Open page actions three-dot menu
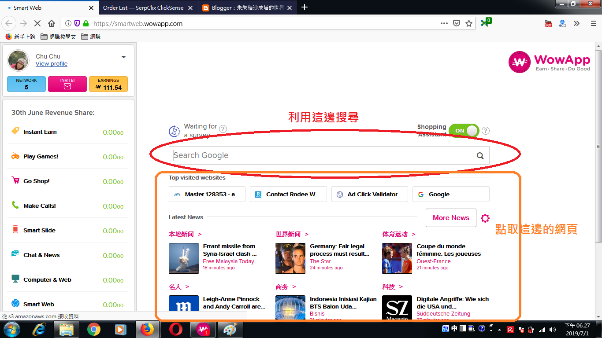602x338 pixels. [x=445, y=24]
